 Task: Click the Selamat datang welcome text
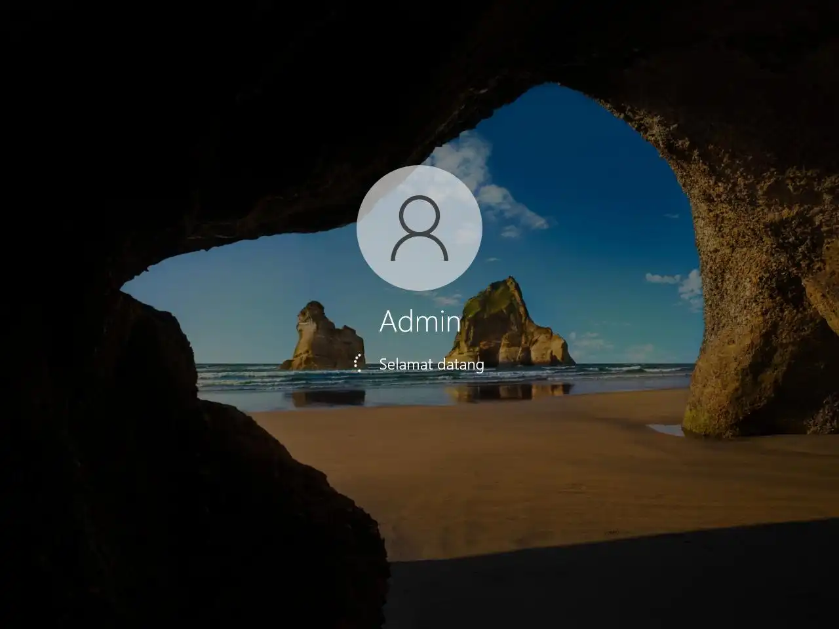coord(431,364)
